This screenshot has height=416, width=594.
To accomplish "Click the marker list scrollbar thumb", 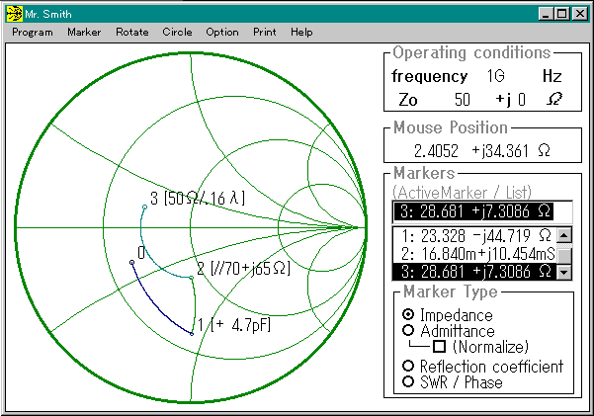I will [564, 254].
